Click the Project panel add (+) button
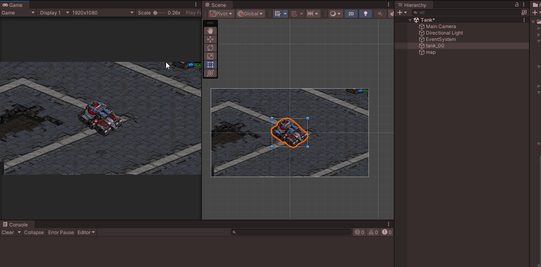 (x=535, y=13)
